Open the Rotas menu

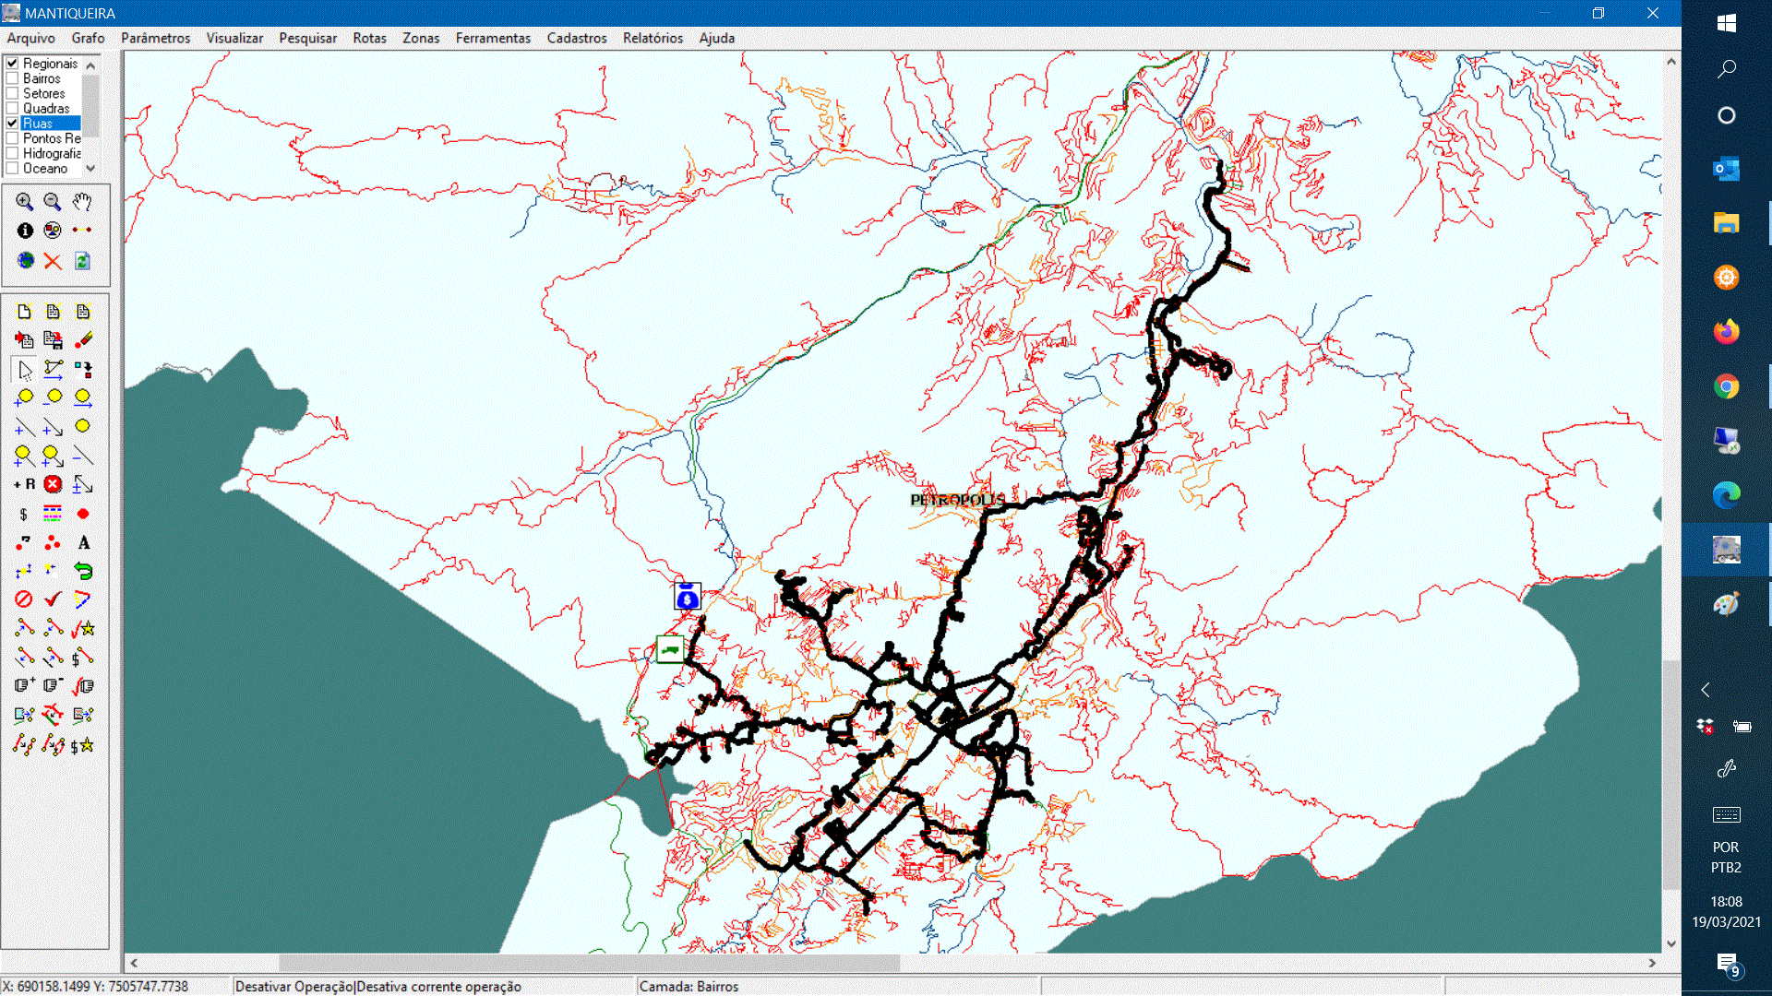(x=369, y=38)
